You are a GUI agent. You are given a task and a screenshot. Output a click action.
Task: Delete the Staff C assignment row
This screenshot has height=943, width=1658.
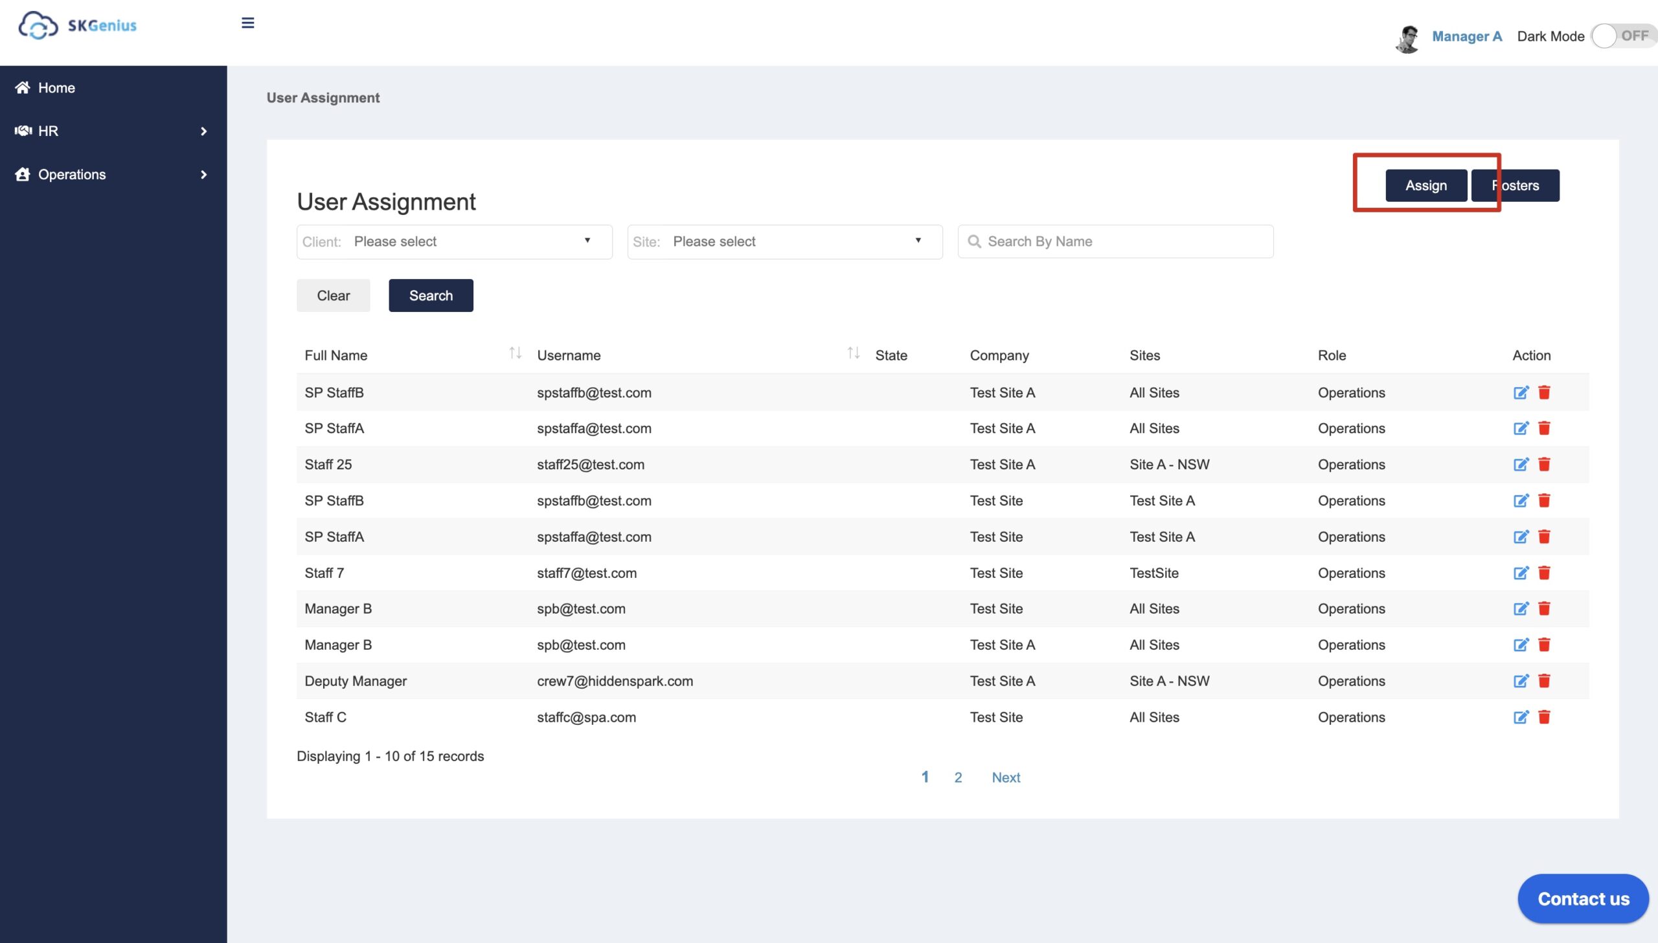1544,718
